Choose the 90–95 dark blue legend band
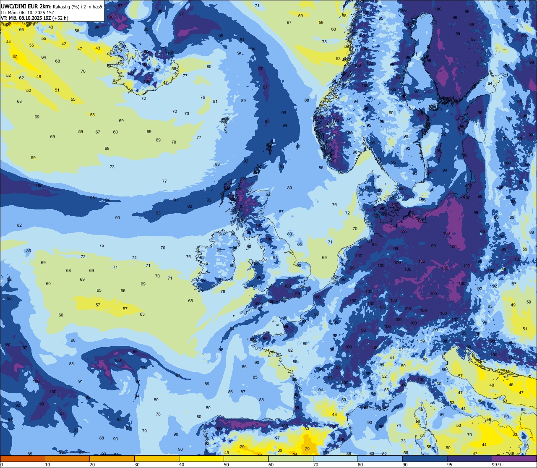Screen dimensions: 537x468 click(425, 458)
